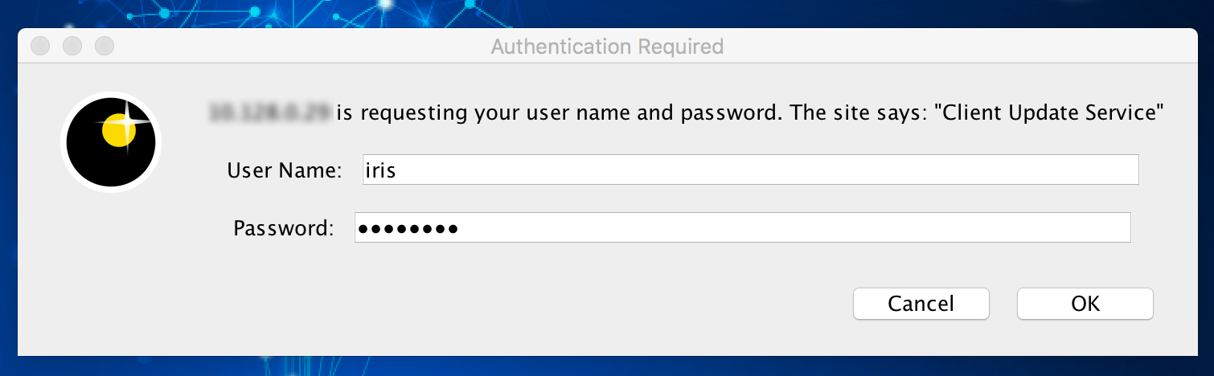Place cursor on the text "iris"
Image resolution: width=1214 pixels, height=376 pixels.
tap(380, 170)
